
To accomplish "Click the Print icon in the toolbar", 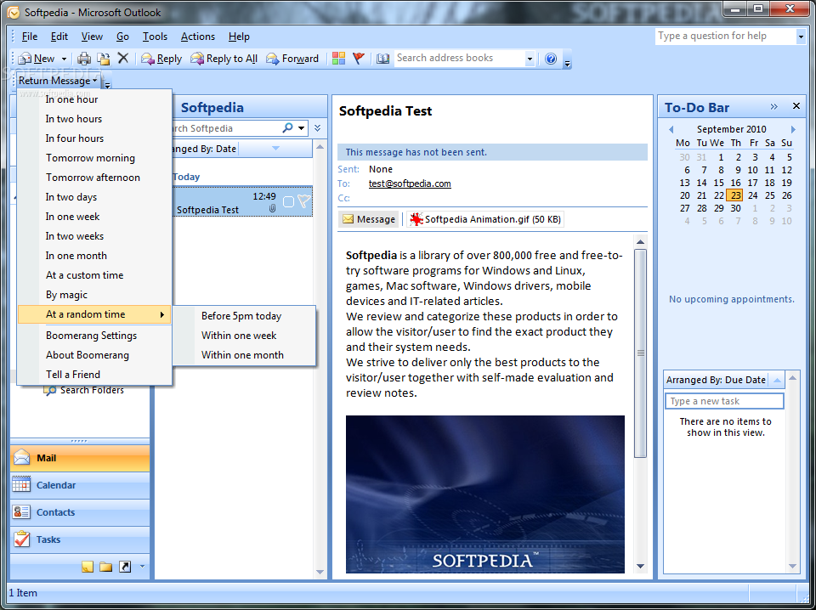I will [84, 59].
